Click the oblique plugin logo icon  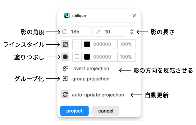click(x=67, y=16)
